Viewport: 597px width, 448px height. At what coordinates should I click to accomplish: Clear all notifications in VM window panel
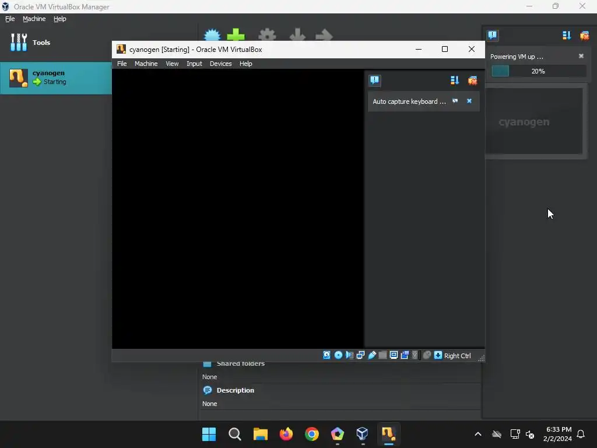(472, 80)
